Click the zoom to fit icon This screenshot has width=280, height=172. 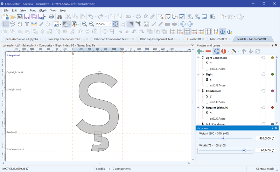pos(115,24)
